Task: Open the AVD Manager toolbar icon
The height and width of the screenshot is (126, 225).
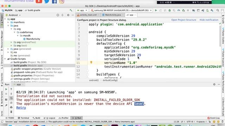Action: [207, 10]
